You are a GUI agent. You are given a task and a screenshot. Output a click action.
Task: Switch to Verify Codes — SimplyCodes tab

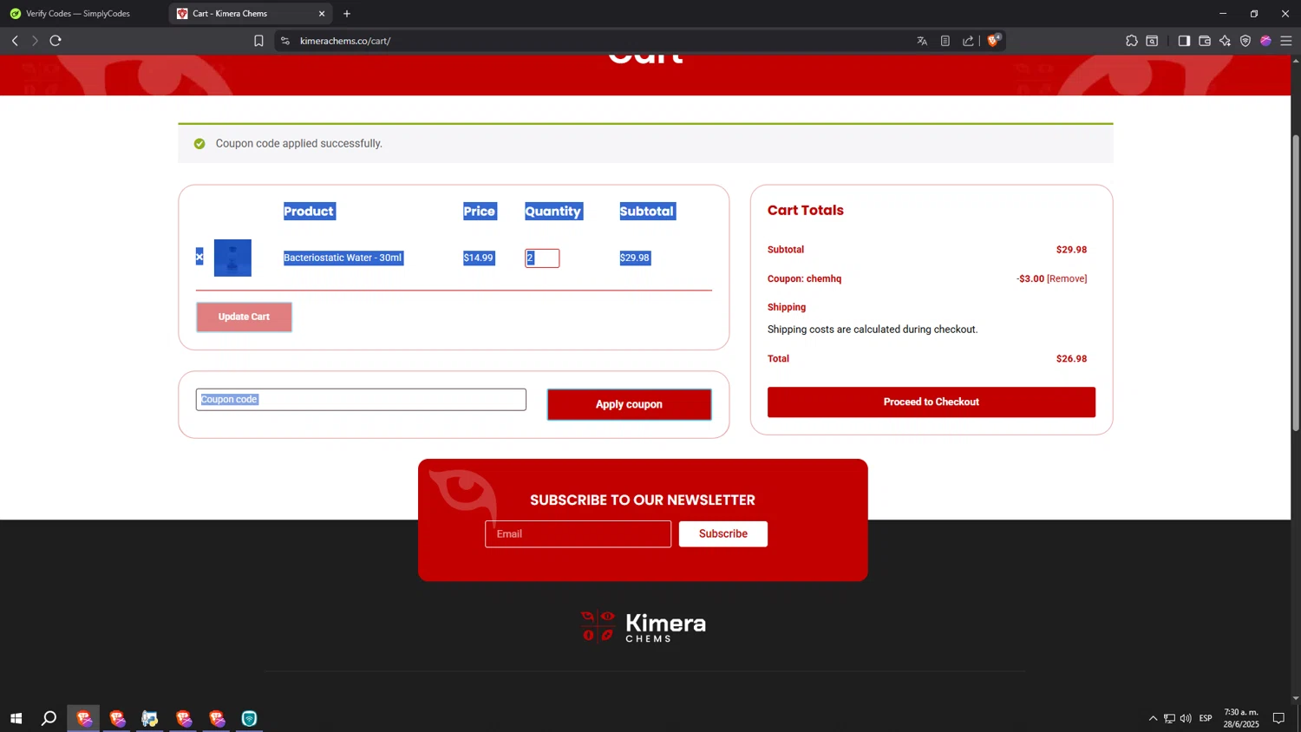click(78, 14)
